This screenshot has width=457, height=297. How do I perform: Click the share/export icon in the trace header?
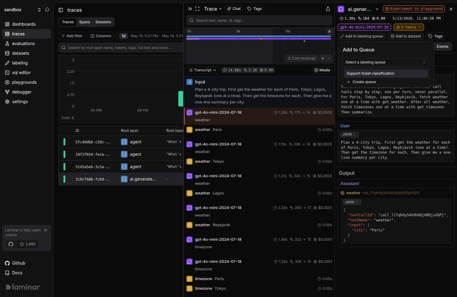(328, 9)
